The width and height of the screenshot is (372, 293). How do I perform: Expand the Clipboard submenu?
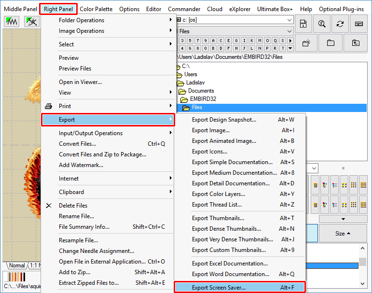109,192
